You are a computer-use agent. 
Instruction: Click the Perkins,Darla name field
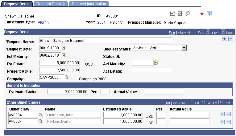[x=74, y=122]
